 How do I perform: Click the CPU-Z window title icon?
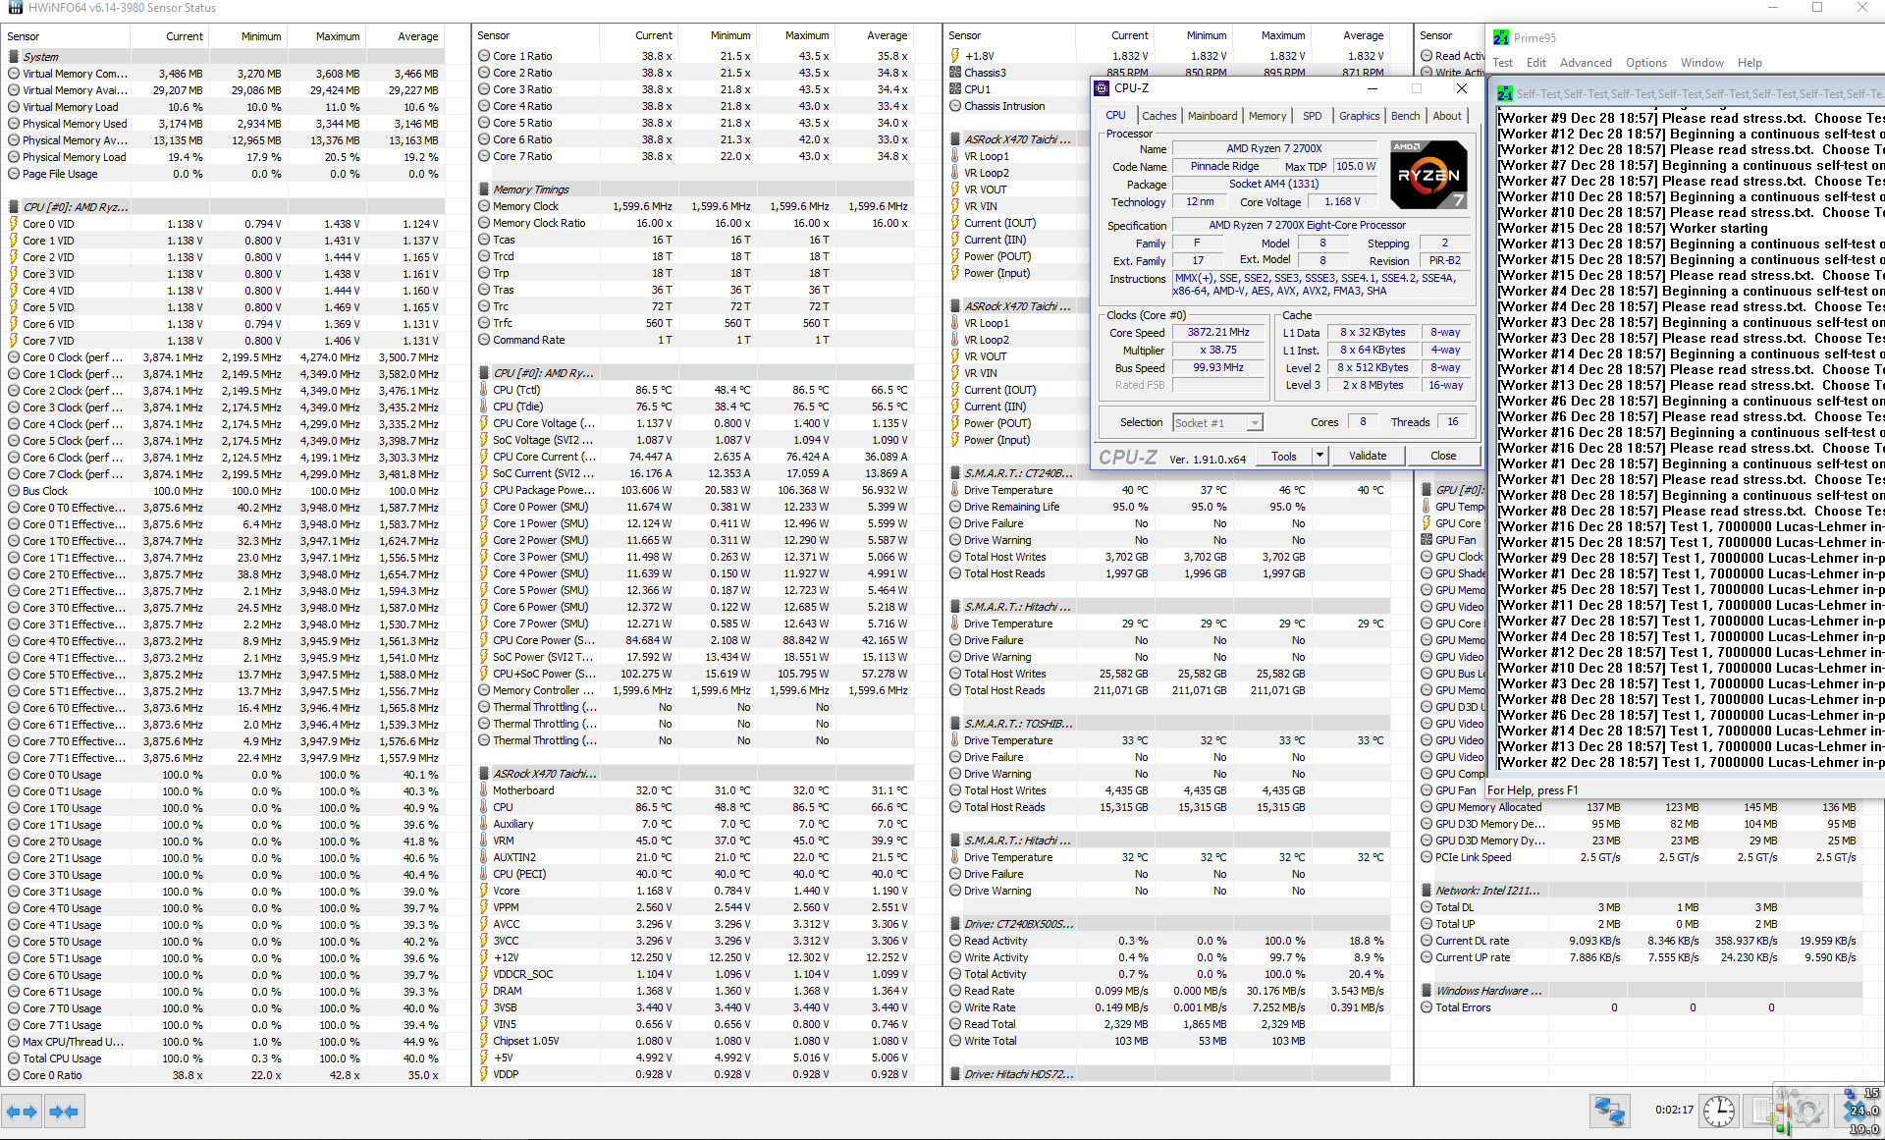coord(1102,88)
